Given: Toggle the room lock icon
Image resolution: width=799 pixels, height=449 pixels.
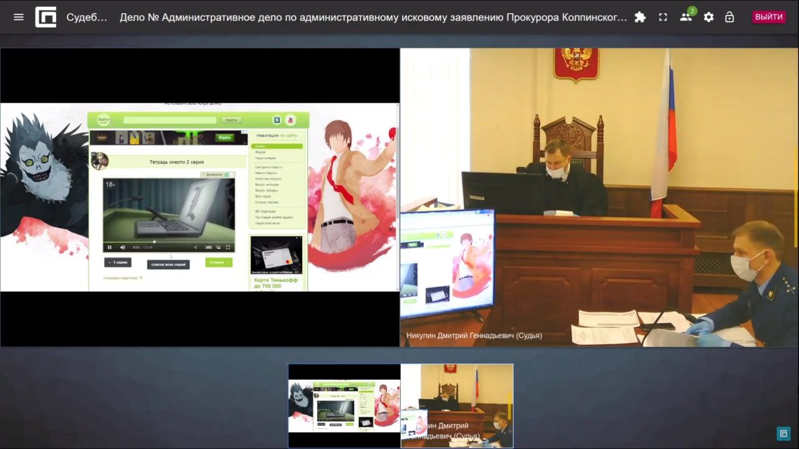Looking at the screenshot, I should click(x=729, y=17).
